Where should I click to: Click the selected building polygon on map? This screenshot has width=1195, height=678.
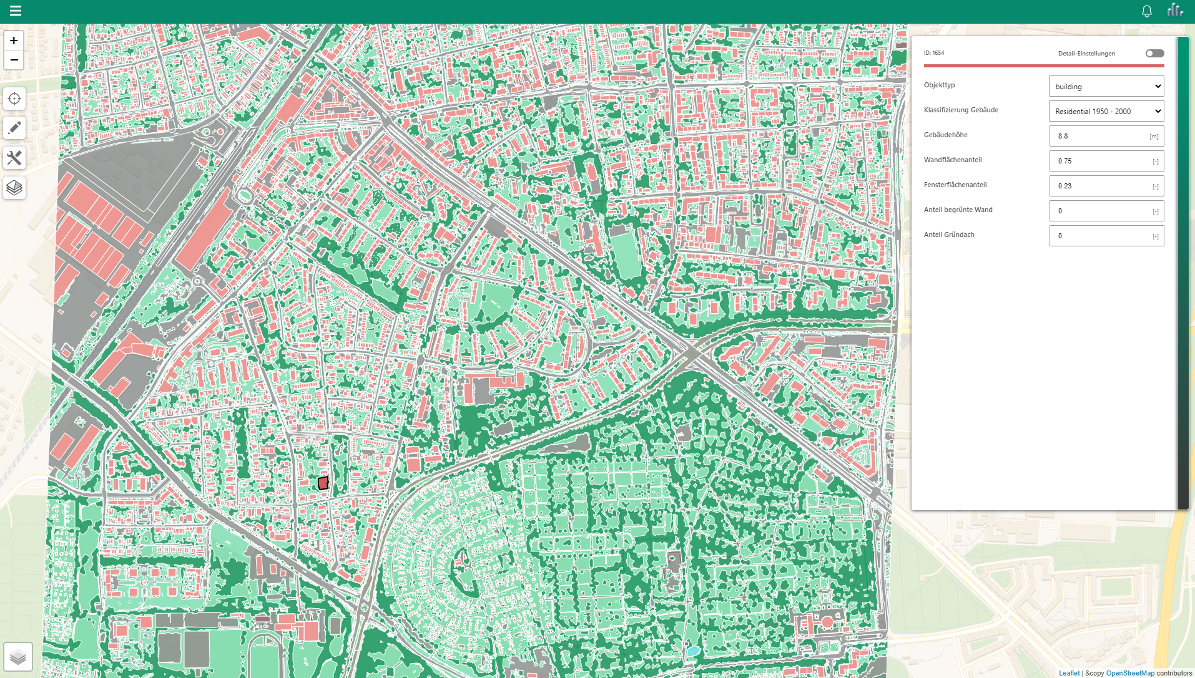(323, 483)
